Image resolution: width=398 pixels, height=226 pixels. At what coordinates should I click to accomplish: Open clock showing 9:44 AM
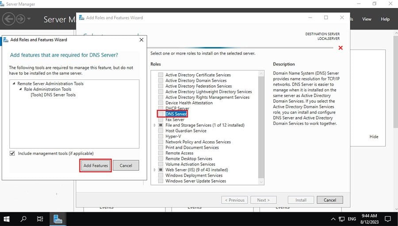click(x=369, y=219)
